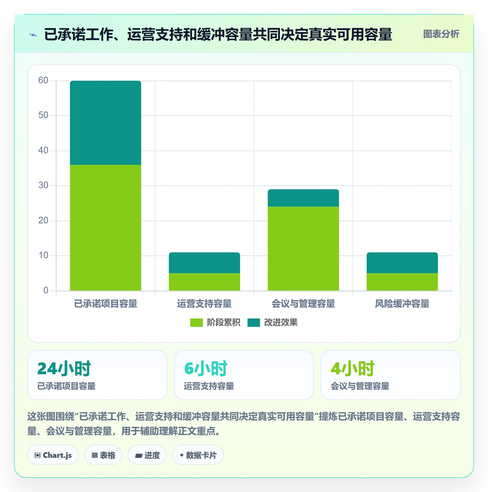Click the y-axis value 30

click(x=43, y=185)
